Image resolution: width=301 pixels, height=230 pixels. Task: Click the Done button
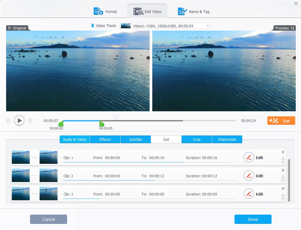pos(253,219)
